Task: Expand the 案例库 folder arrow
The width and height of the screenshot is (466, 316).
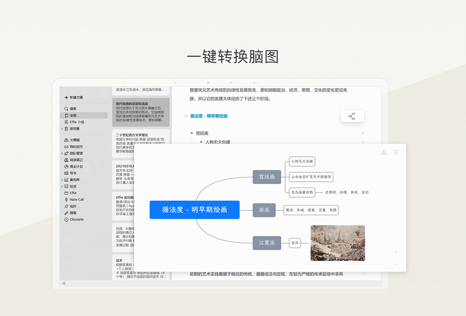Action: point(62,180)
